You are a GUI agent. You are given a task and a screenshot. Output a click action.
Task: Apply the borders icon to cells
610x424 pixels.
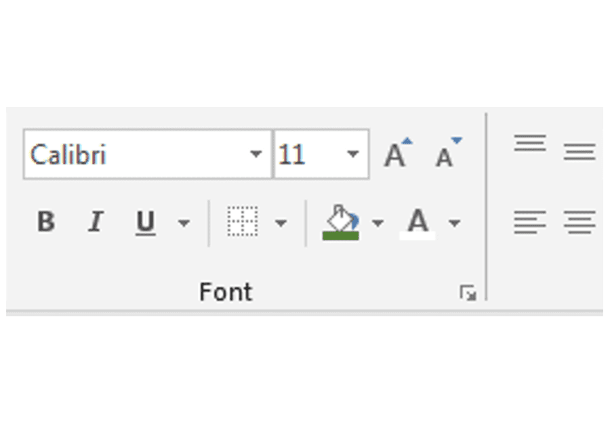click(x=243, y=221)
